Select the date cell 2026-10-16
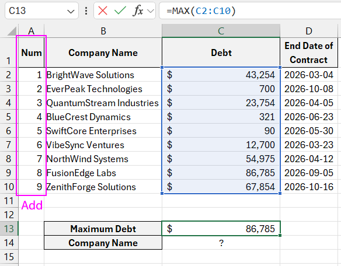 [x=309, y=187]
